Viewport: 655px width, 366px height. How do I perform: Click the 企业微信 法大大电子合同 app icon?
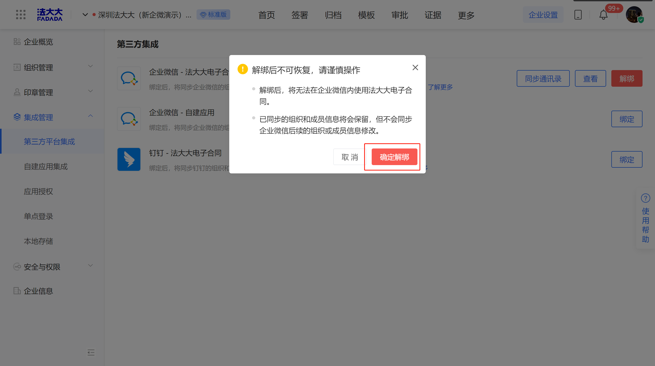pyautogui.click(x=129, y=78)
